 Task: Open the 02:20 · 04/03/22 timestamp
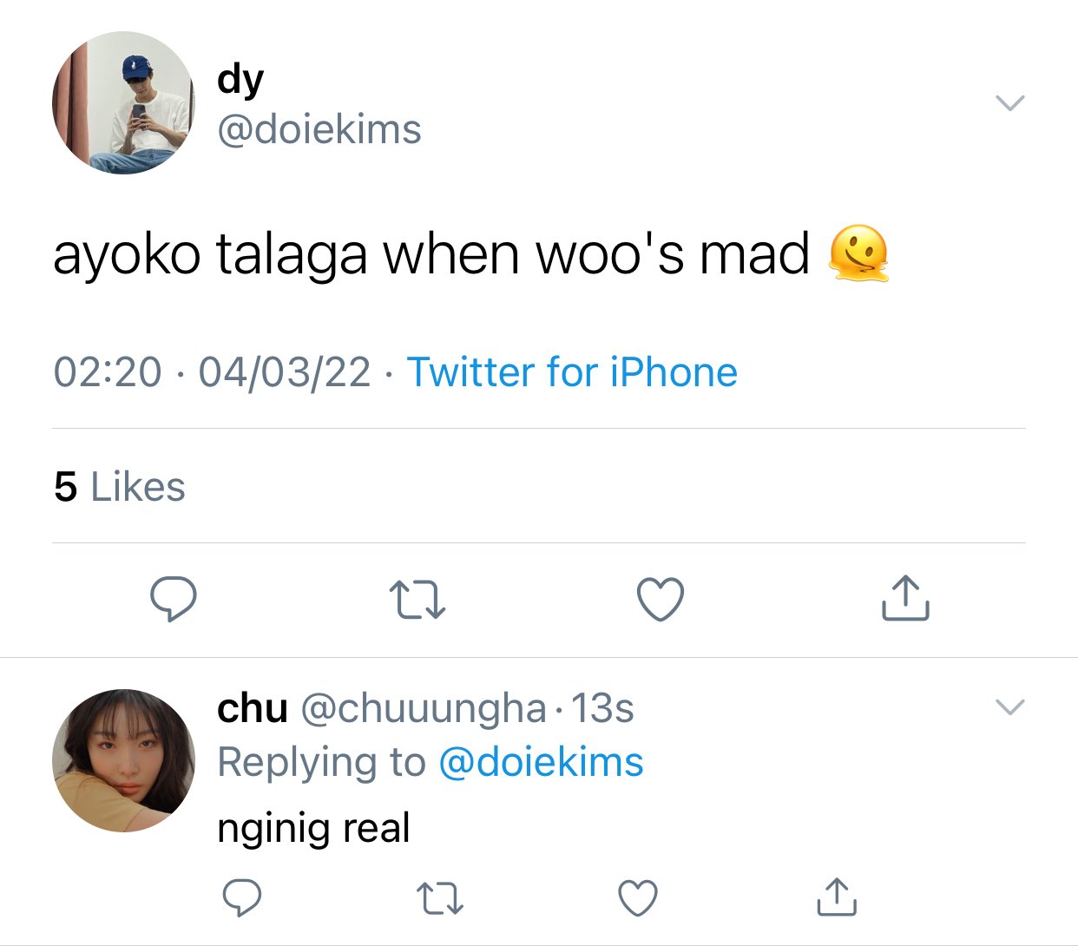click(212, 372)
